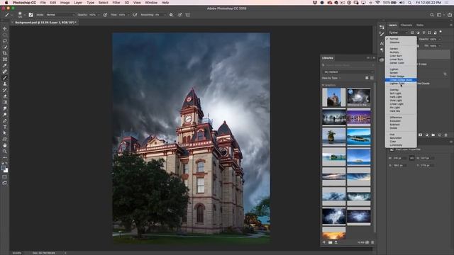
Task: Toggle layer filtering switch in Layers panel
Action: point(441,32)
